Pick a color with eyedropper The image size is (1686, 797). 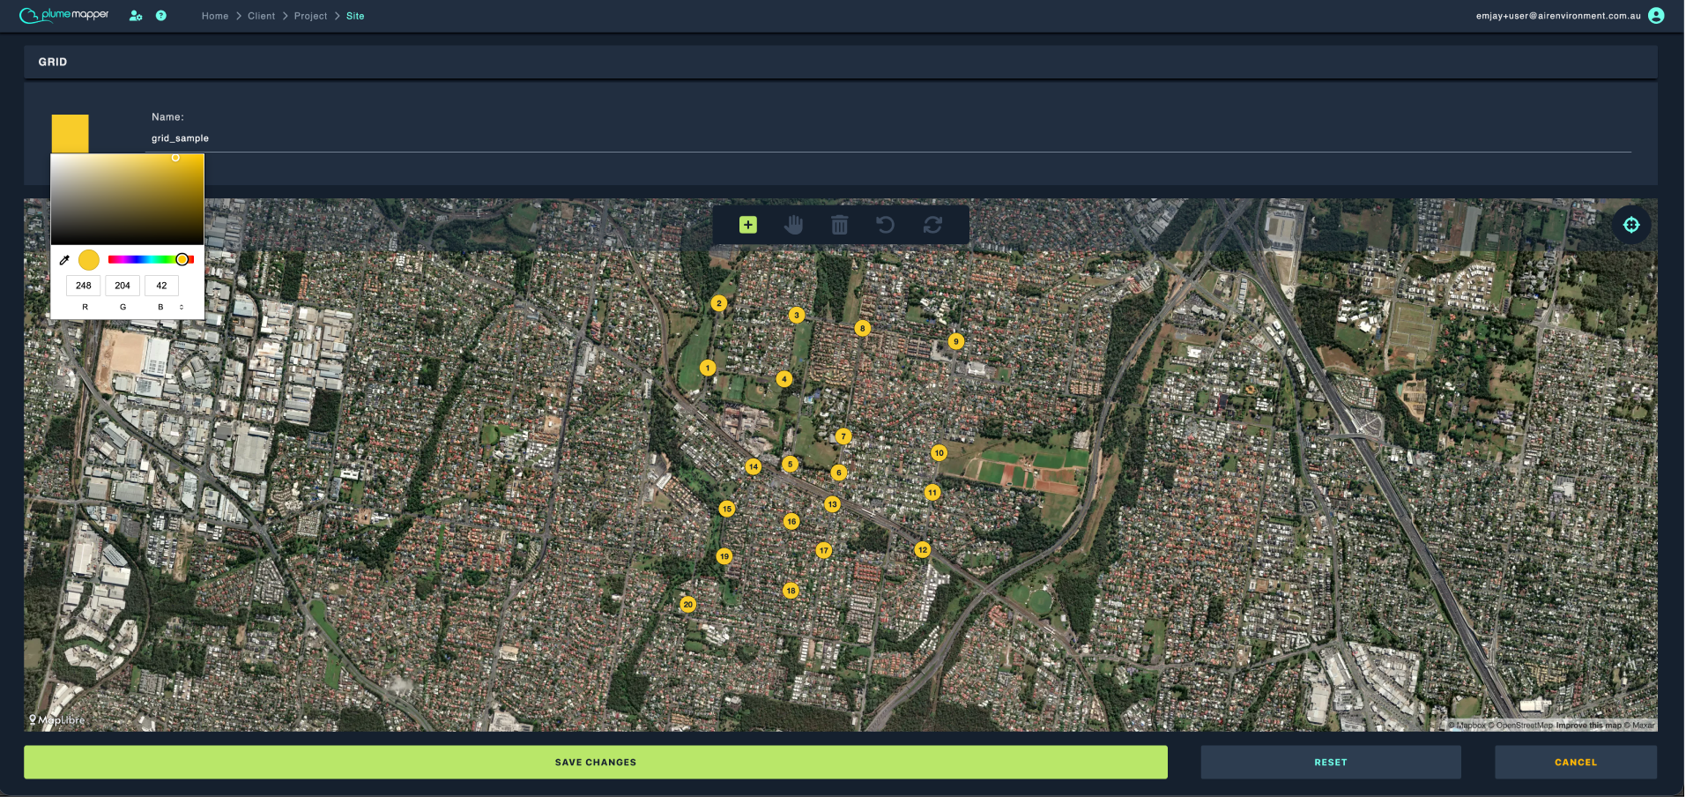pos(64,259)
